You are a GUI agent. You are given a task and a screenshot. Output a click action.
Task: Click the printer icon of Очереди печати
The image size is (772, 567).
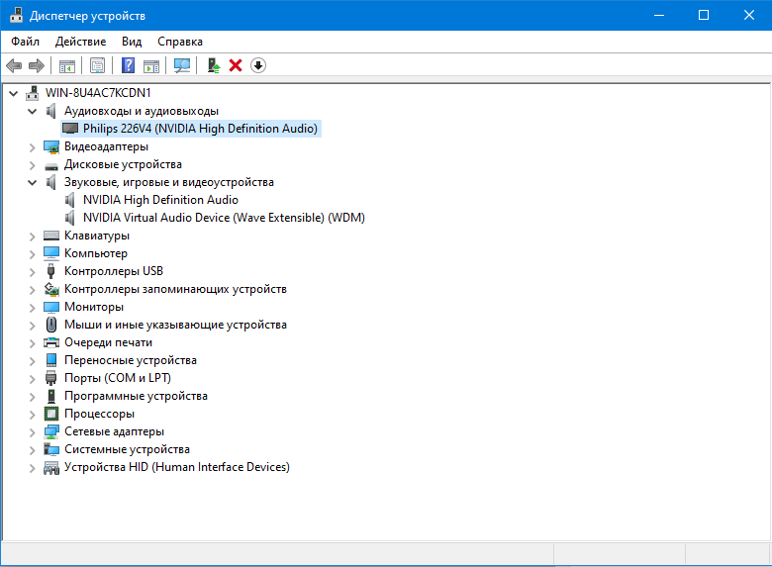click(x=51, y=342)
